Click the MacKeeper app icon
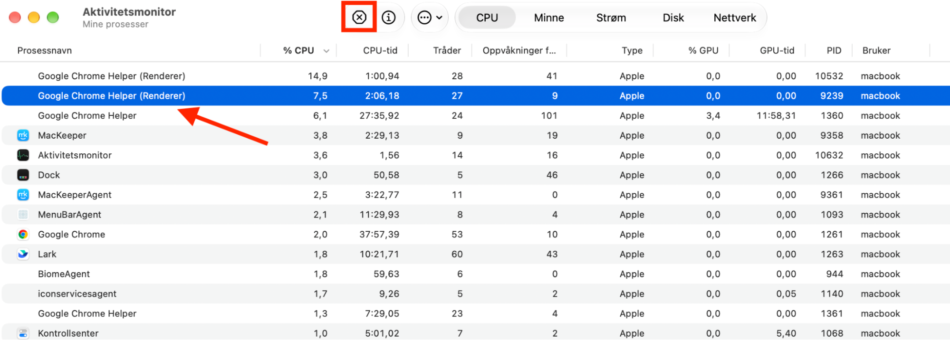This screenshot has width=950, height=340. tap(23, 135)
